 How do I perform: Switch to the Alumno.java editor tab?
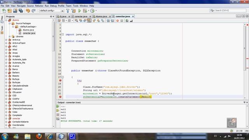101,16
